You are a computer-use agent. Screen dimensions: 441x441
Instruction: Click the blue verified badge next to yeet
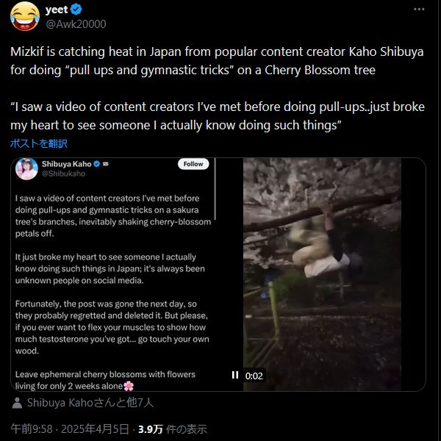76,10
